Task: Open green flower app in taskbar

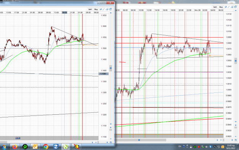Action: [x=25, y=147]
